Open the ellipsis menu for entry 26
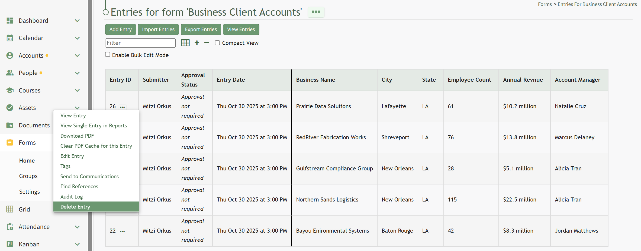 [x=123, y=107]
